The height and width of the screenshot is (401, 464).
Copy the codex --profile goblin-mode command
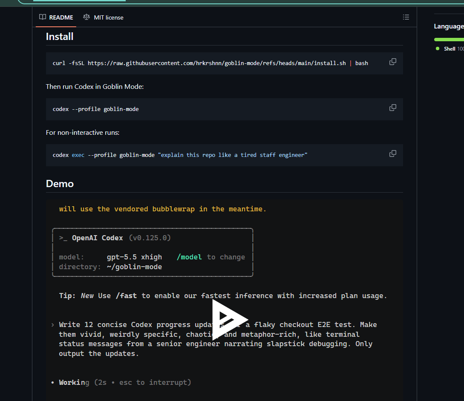pyautogui.click(x=393, y=108)
